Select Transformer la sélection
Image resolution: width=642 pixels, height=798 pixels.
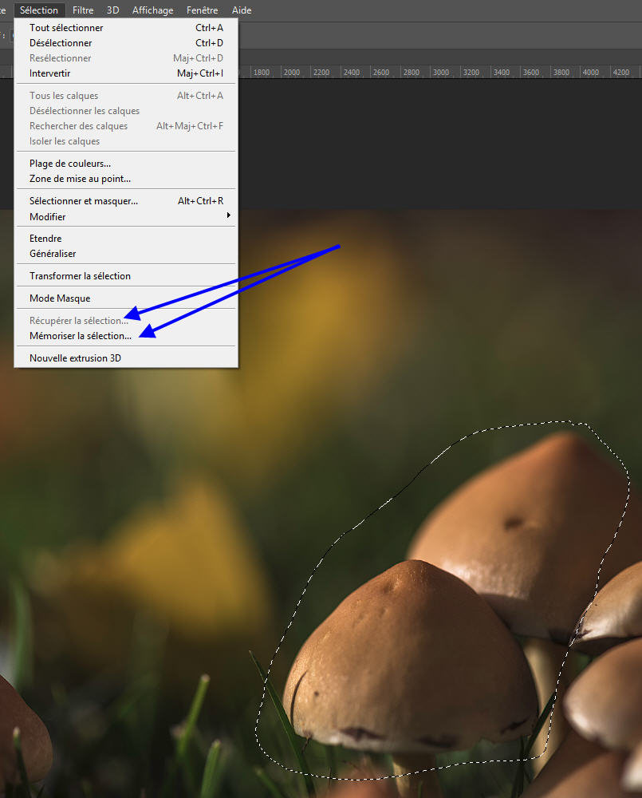80,276
